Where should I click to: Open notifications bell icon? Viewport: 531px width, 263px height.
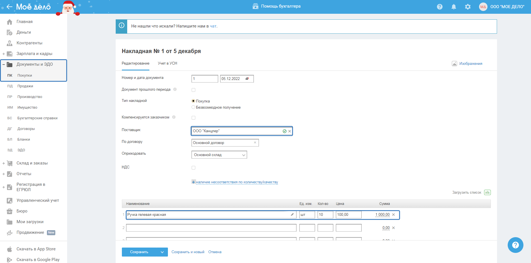[454, 7]
